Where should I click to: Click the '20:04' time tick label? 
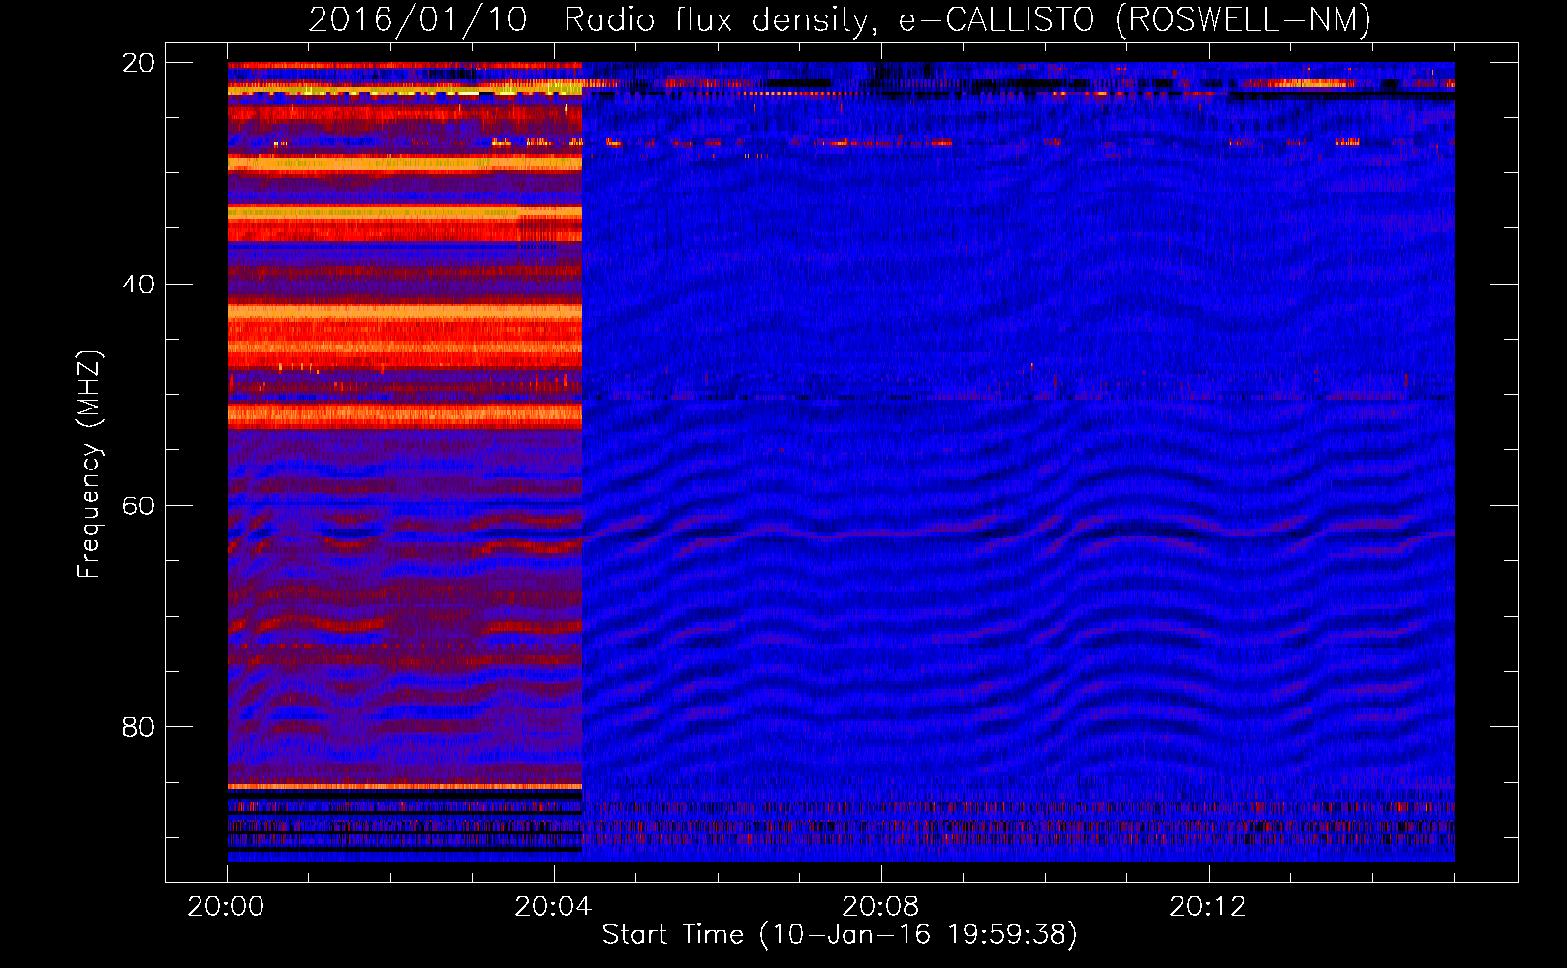[x=553, y=907]
